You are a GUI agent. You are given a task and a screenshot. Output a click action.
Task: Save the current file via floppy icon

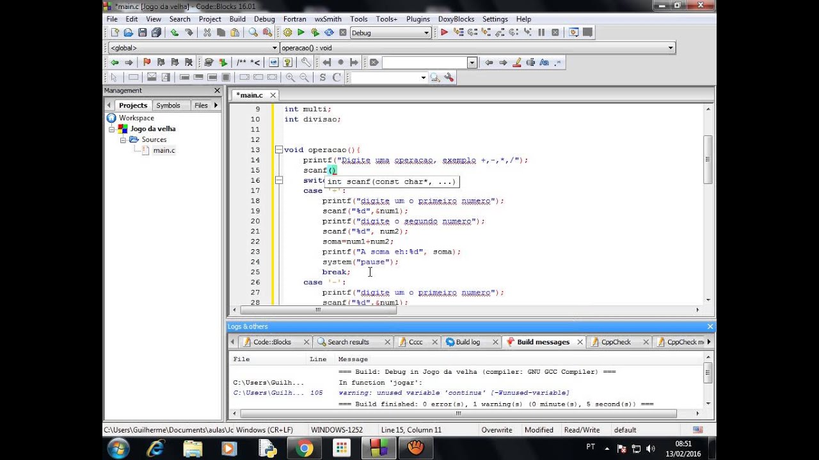tap(142, 33)
